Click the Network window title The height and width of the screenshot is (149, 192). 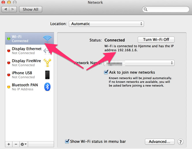(95, 2)
